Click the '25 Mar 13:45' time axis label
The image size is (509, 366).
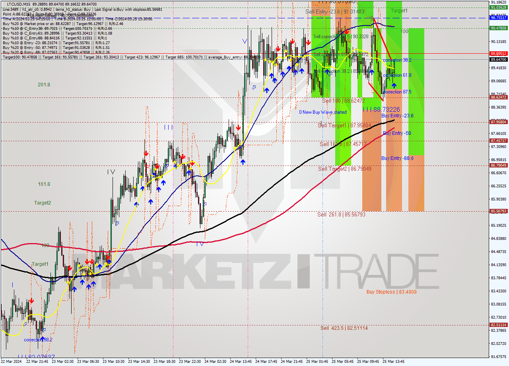tap(393, 362)
